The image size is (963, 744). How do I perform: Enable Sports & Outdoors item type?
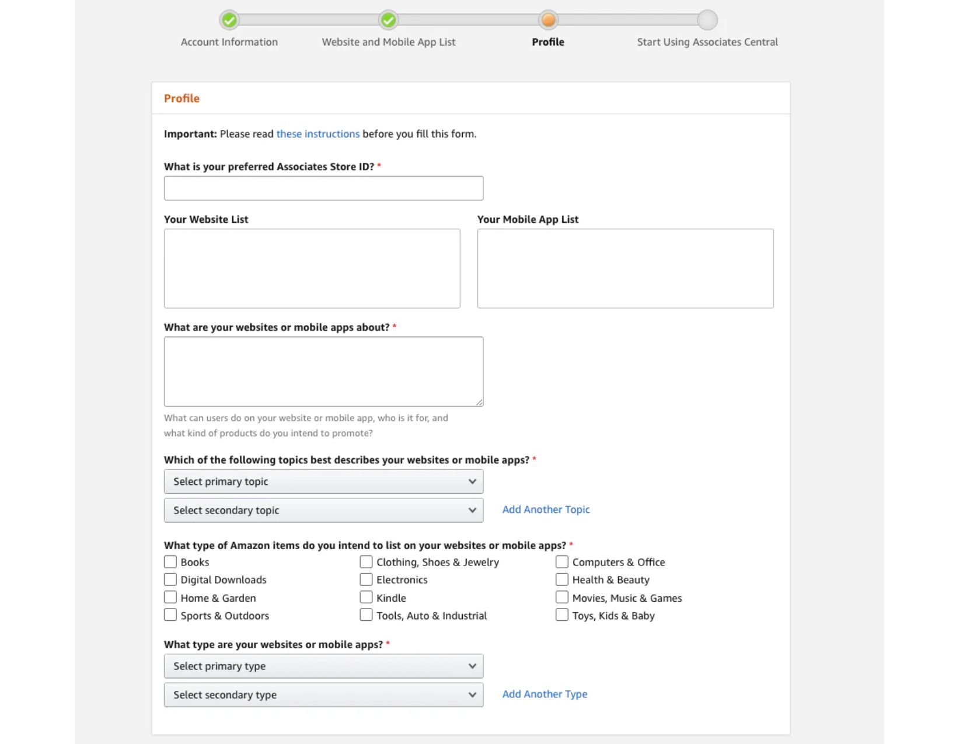click(x=170, y=614)
